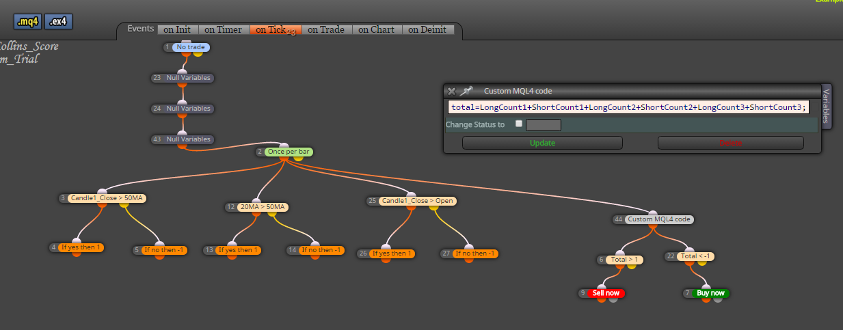Switch to the on Trade tab

327,29
